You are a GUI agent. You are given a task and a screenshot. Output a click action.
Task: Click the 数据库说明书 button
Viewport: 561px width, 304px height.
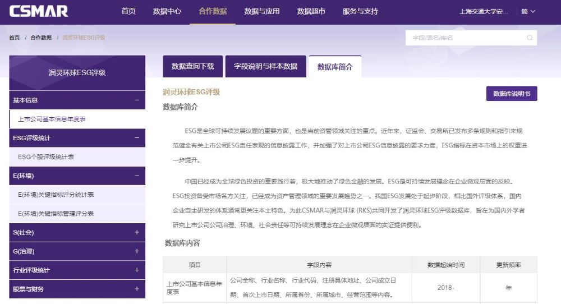pos(512,94)
